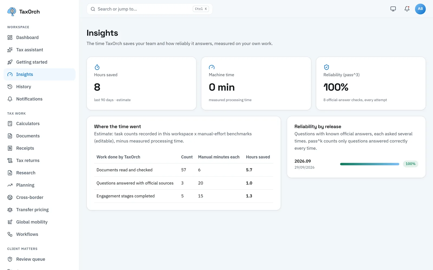Open the notification bell in header

(407, 9)
